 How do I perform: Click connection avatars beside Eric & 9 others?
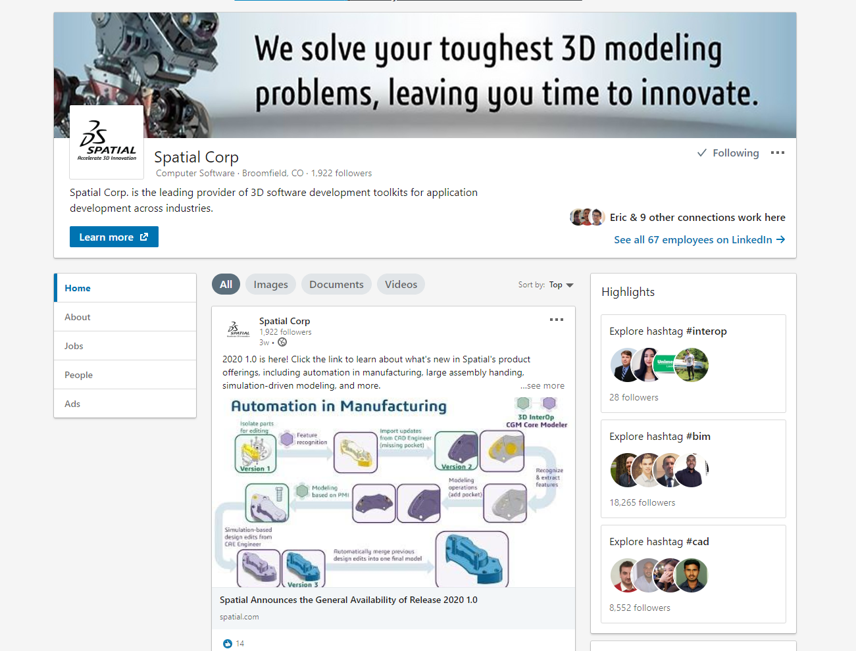pyautogui.click(x=587, y=217)
